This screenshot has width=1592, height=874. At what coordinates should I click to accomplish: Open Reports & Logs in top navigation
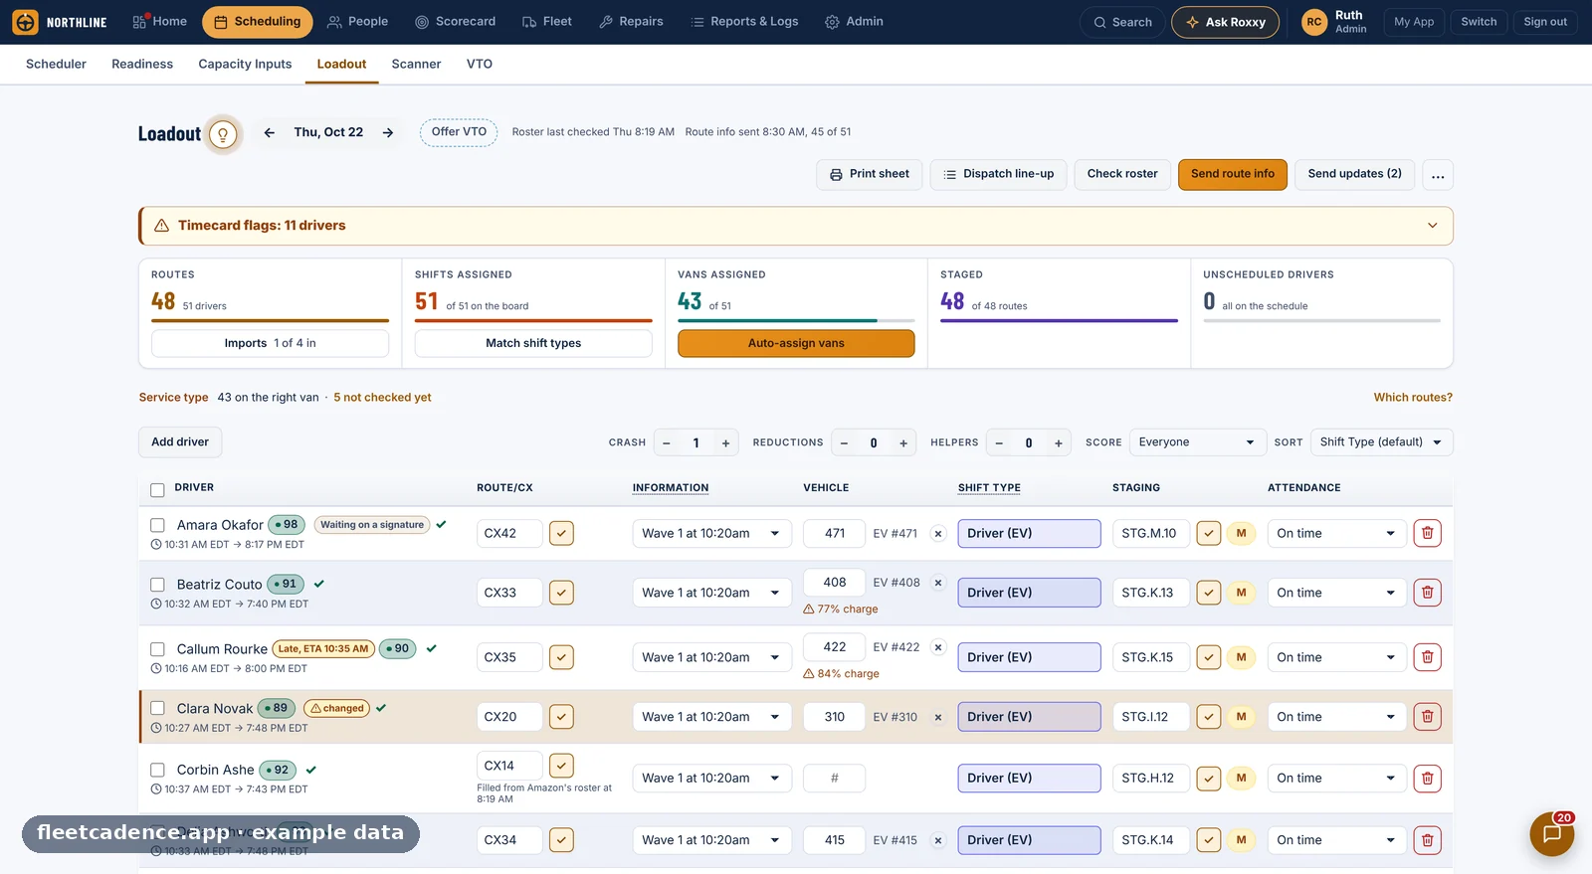point(744,22)
